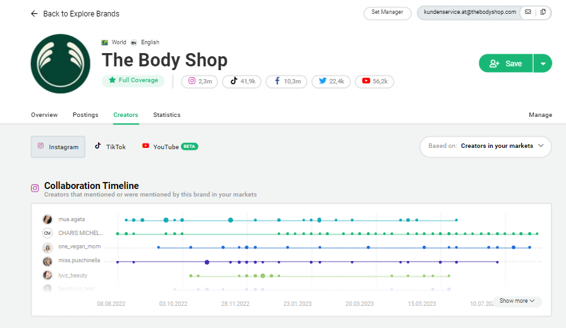Click the back arrow to Explore Brands
Viewport: 566px width, 328px height.
34,14
